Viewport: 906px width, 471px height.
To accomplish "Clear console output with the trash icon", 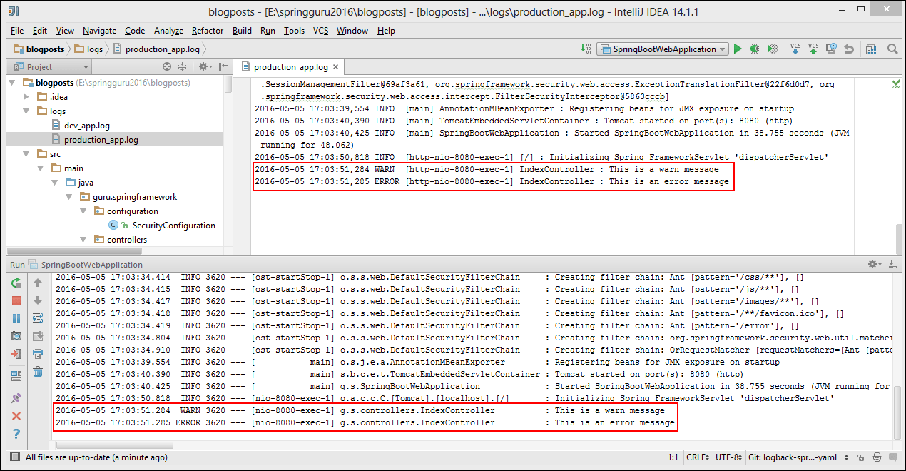I will point(37,373).
